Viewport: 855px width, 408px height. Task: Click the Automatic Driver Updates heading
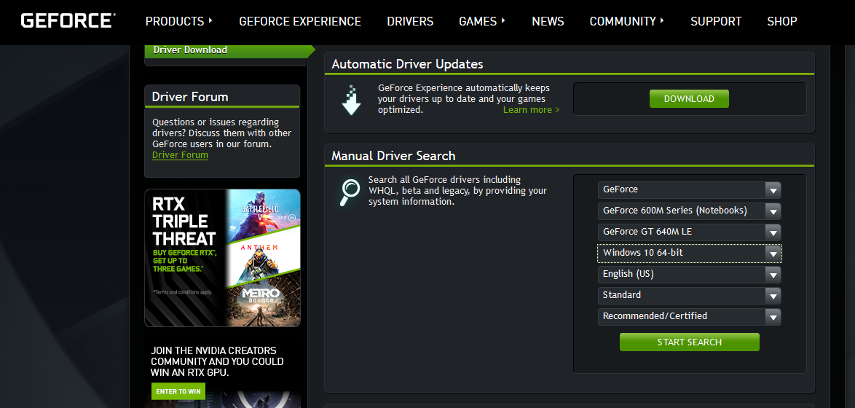407,64
